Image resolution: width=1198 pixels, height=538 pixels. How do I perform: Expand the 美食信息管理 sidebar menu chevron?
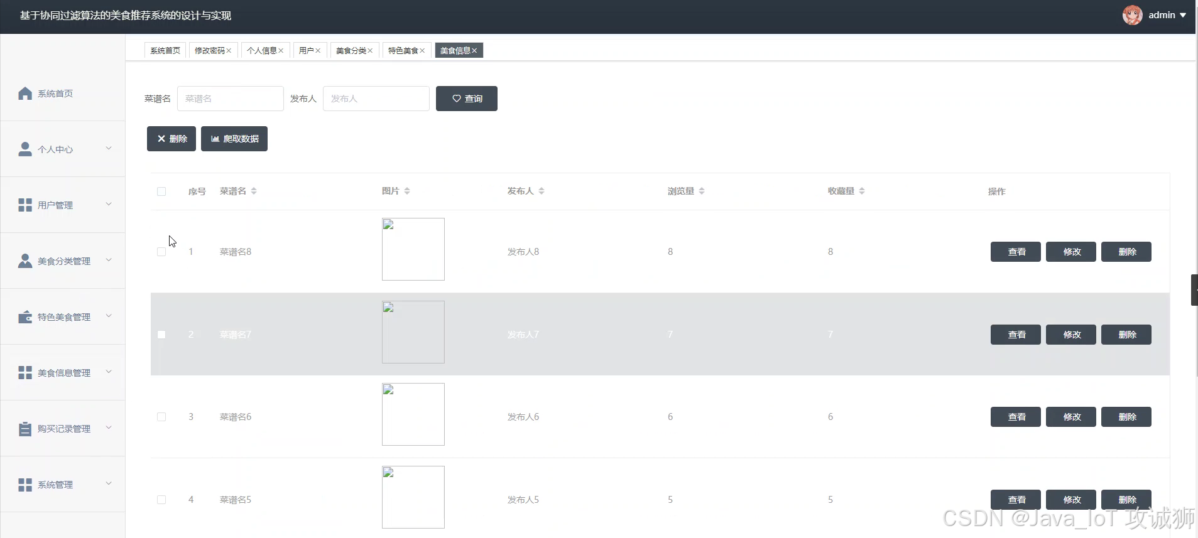click(109, 372)
